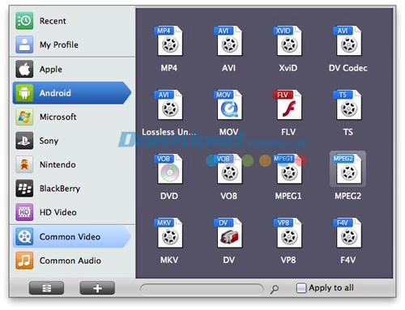This screenshot has width=405, height=310.
Task: Select the TS format icon
Action: pyautogui.click(x=348, y=104)
